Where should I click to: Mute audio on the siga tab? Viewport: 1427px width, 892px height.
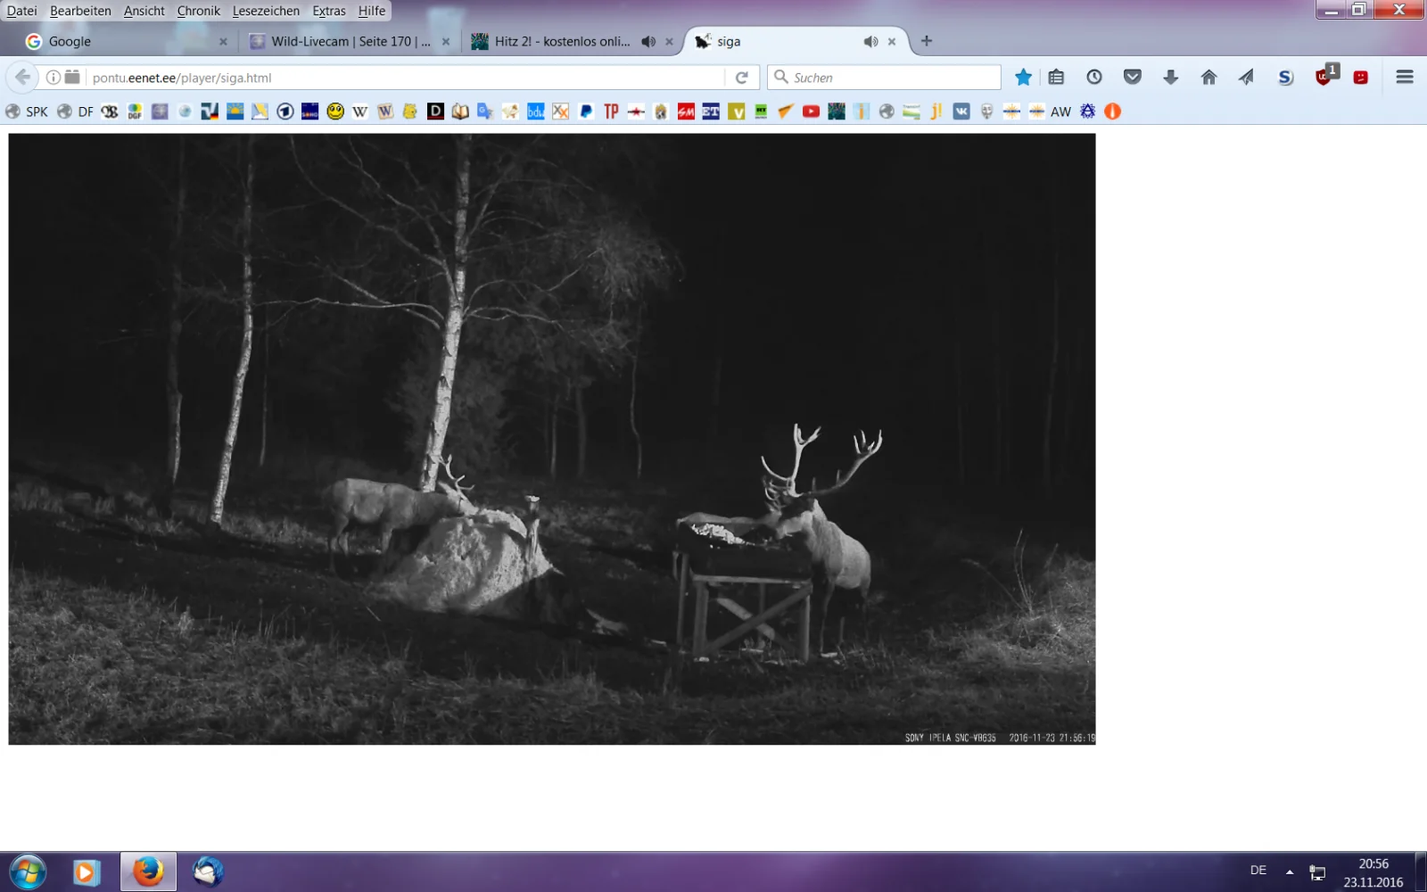(870, 41)
